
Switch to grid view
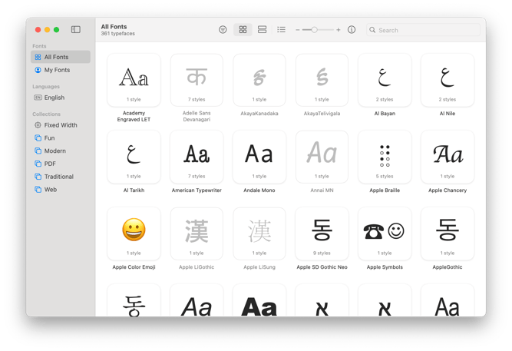[243, 30]
